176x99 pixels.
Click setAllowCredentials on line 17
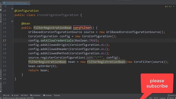[x=57, y=40]
